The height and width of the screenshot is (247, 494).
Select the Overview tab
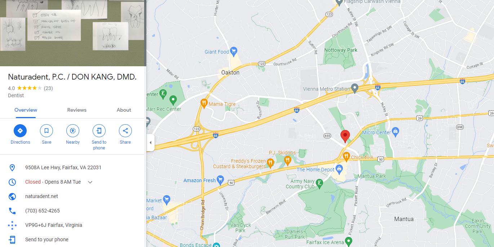point(26,110)
